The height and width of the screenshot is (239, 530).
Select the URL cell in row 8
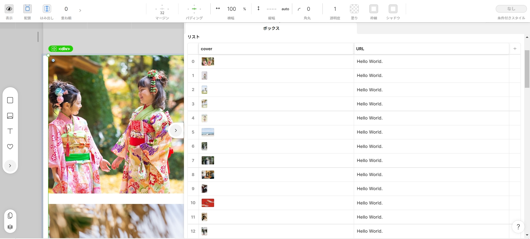(x=432, y=175)
